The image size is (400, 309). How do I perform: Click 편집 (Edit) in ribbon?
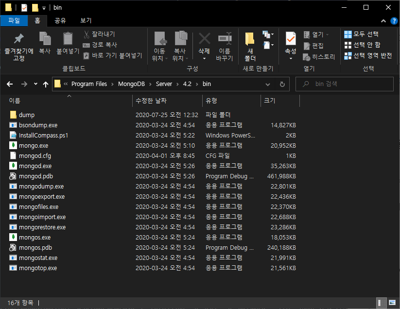click(x=313, y=46)
